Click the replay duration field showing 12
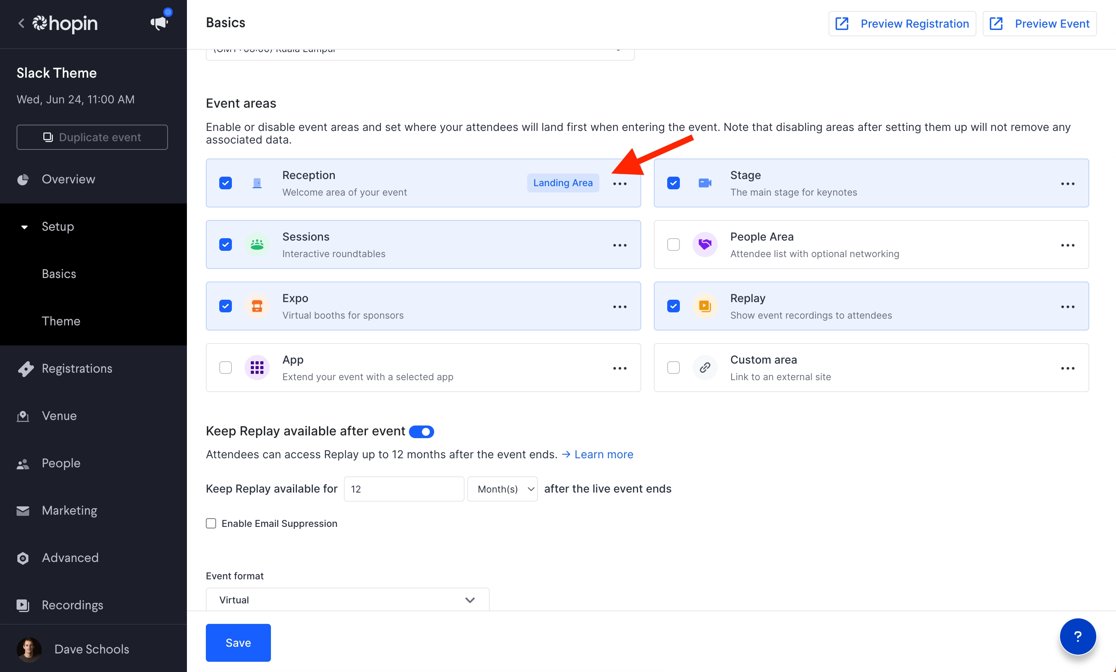This screenshot has width=1116, height=672. point(404,489)
